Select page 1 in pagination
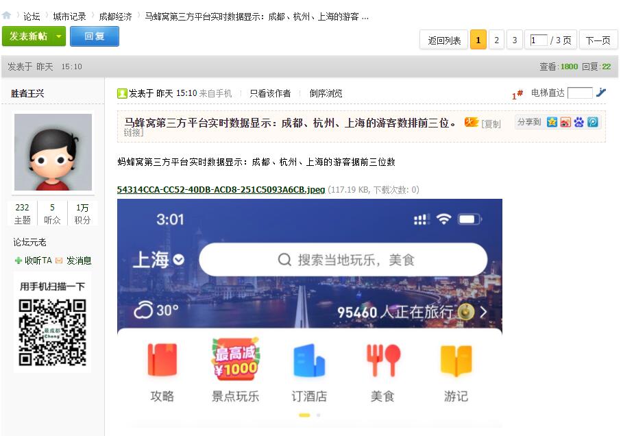 [478, 40]
